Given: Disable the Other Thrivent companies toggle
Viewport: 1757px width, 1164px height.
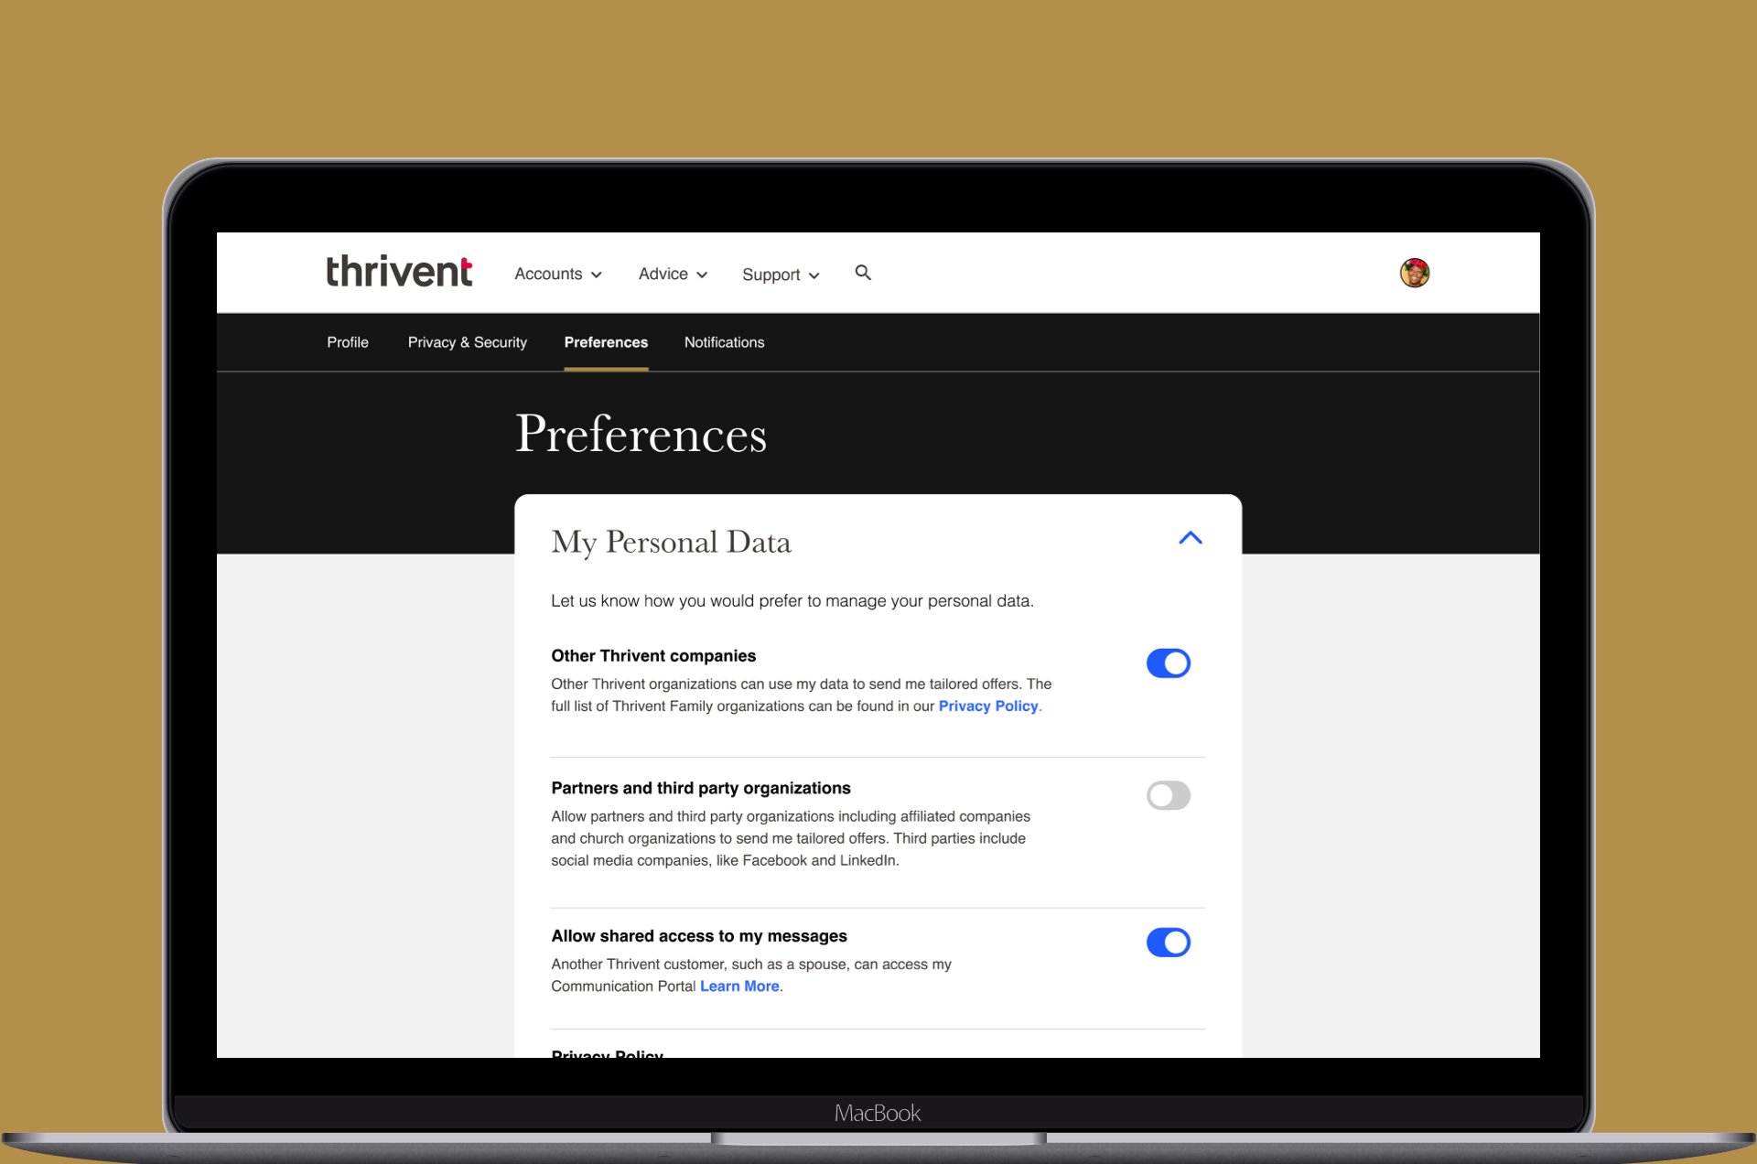Looking at the screenshot, I should pyautogui.click(x=1169, y=663).
